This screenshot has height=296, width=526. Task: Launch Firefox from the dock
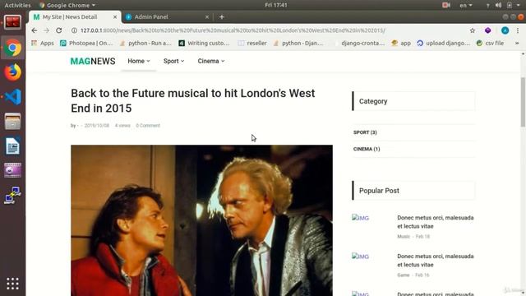coord(13,72)
